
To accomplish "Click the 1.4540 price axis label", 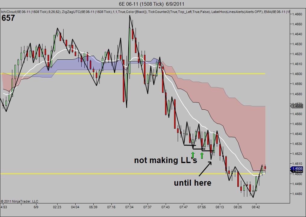I will coord(297,134).
